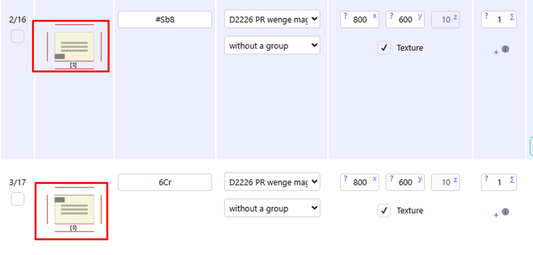
Task: Open the 'without a group' dropdown for #Sb8
Action: tap(272, 46)
